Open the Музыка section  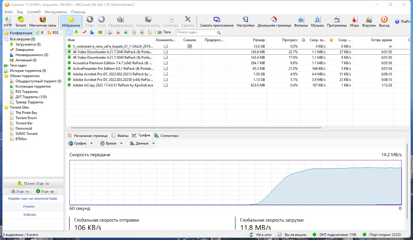[318, 22]
